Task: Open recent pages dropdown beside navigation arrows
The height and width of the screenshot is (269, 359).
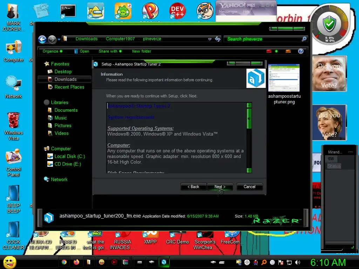Action: (x=59, y=39)
